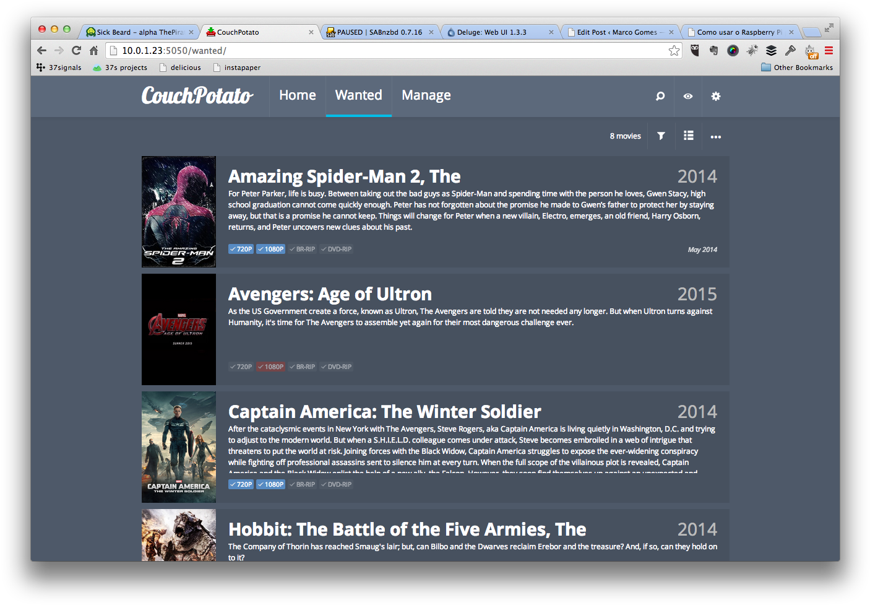Image resolution: width=870 pixels, height=605 pixels.
Task: Open the three-dots more options menu
Action: coord(715,137)
